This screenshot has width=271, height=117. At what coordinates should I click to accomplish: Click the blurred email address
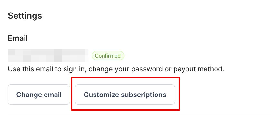click(48, 56)
